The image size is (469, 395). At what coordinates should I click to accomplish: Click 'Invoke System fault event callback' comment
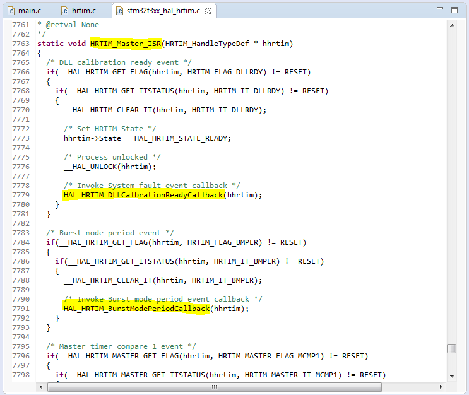[152, 186]
